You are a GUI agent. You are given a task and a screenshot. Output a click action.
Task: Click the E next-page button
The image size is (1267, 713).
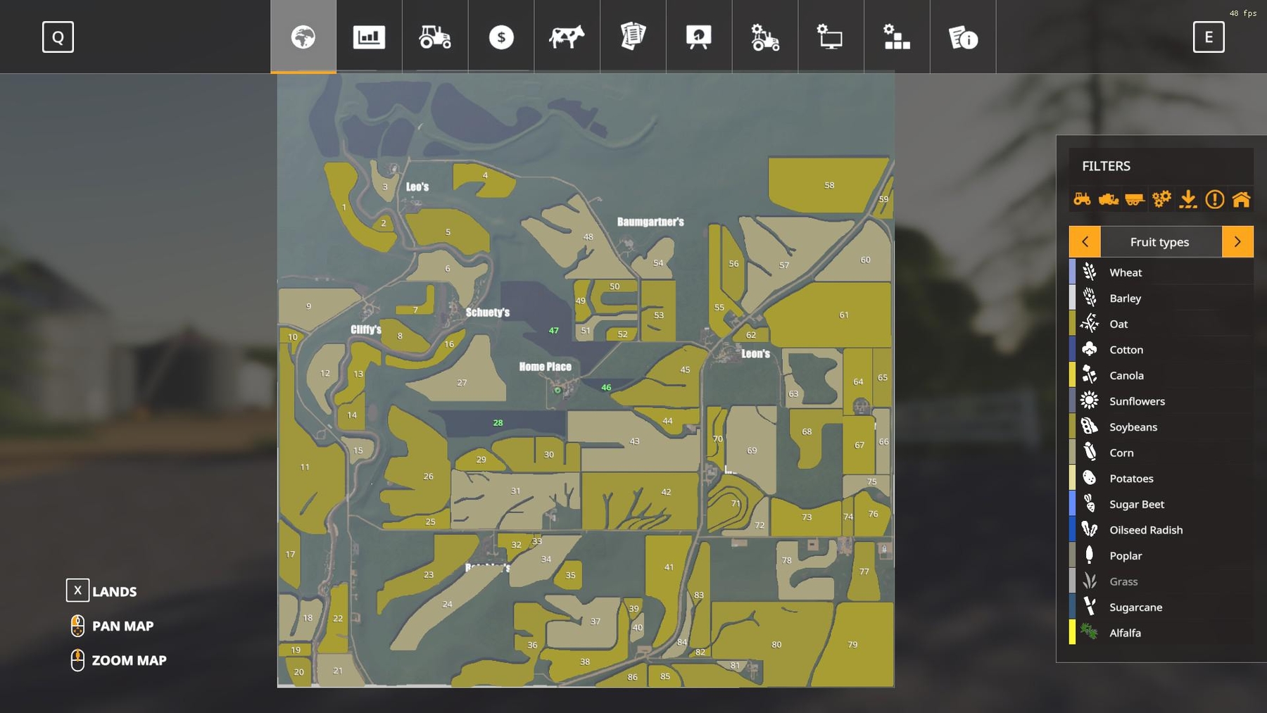[x=1208, y=37]
